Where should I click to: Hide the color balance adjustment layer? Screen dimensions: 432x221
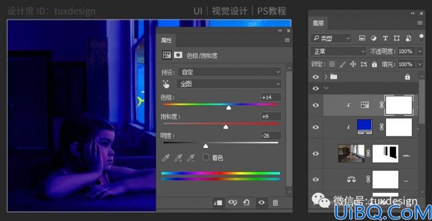[x=316, y=179]
